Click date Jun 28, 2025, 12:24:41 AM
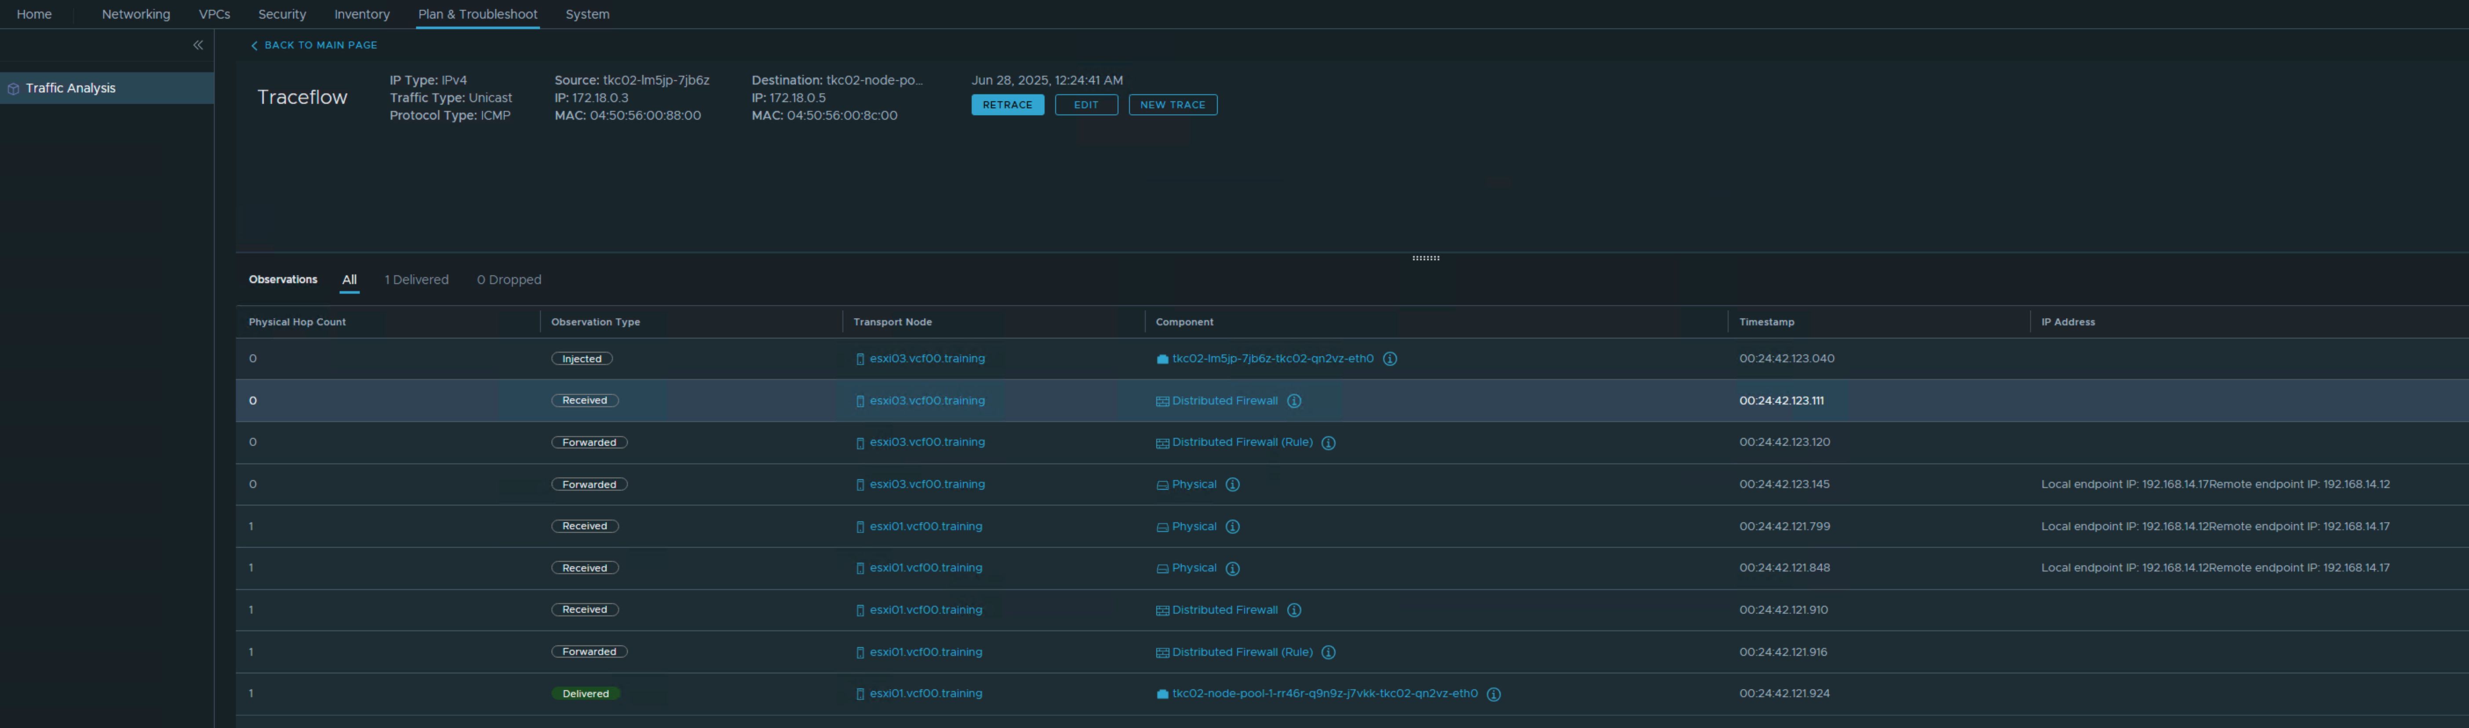 point(1047,80)
